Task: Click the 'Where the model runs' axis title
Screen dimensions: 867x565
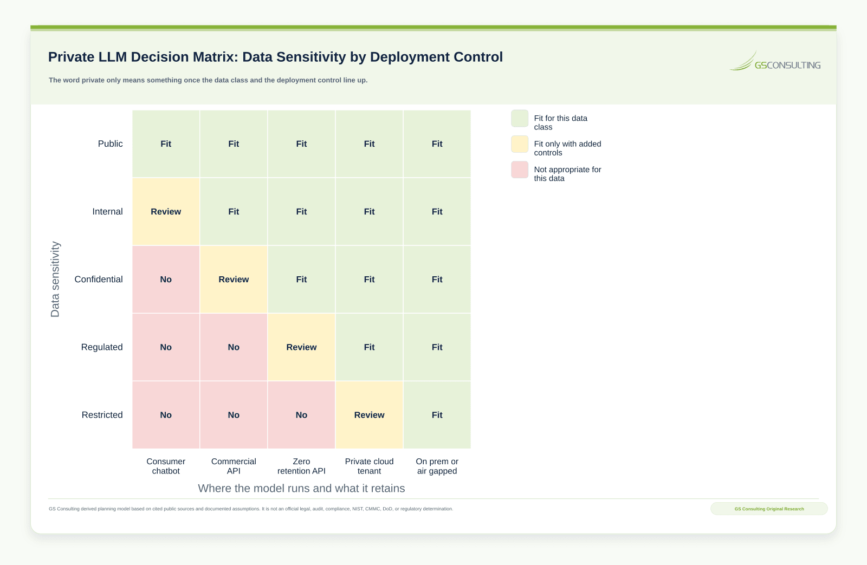Action: 301,488
